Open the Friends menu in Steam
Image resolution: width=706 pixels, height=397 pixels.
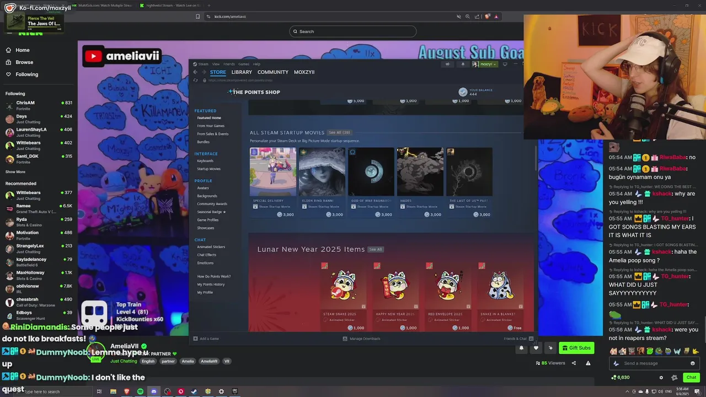[x=229, y=64]
